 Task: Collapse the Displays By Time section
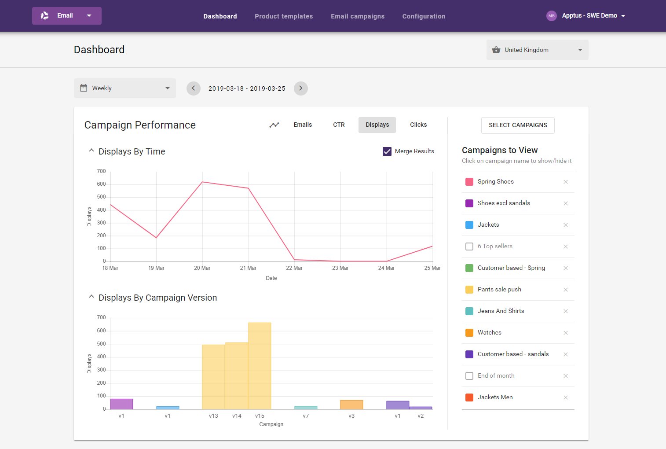tap(91, 151)
